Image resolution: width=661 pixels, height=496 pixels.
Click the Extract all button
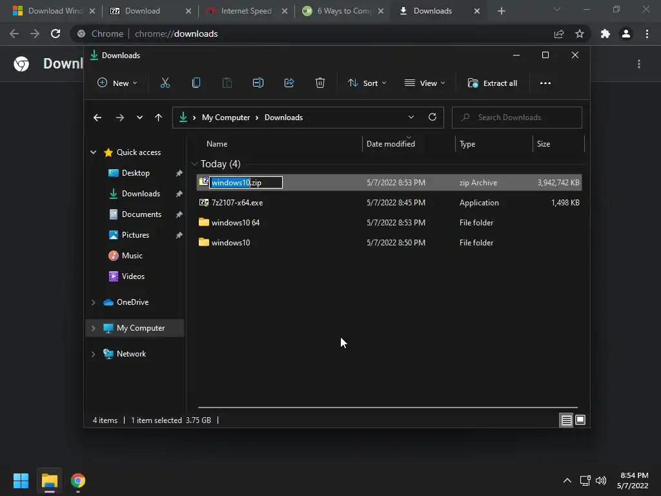[x=493, y=83]
